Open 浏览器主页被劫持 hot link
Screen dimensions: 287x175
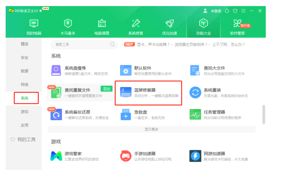pyautogui.click(x=191, y=45)
